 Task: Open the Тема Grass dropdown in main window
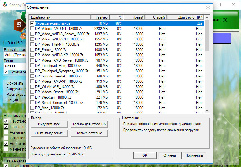(x=15, y=66)
